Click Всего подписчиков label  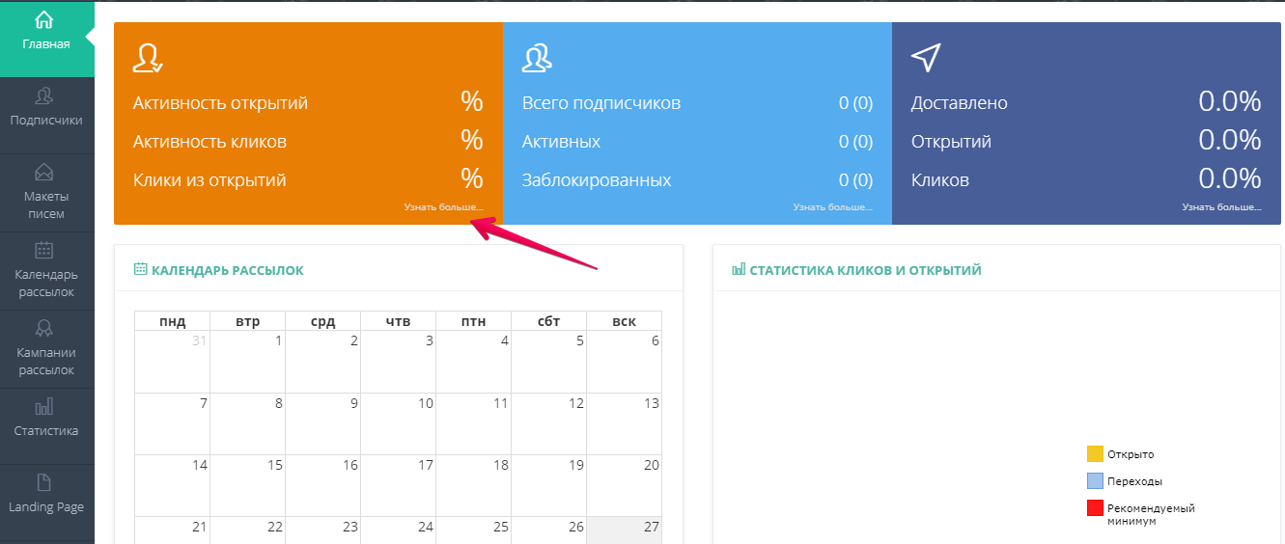(601, 103)
